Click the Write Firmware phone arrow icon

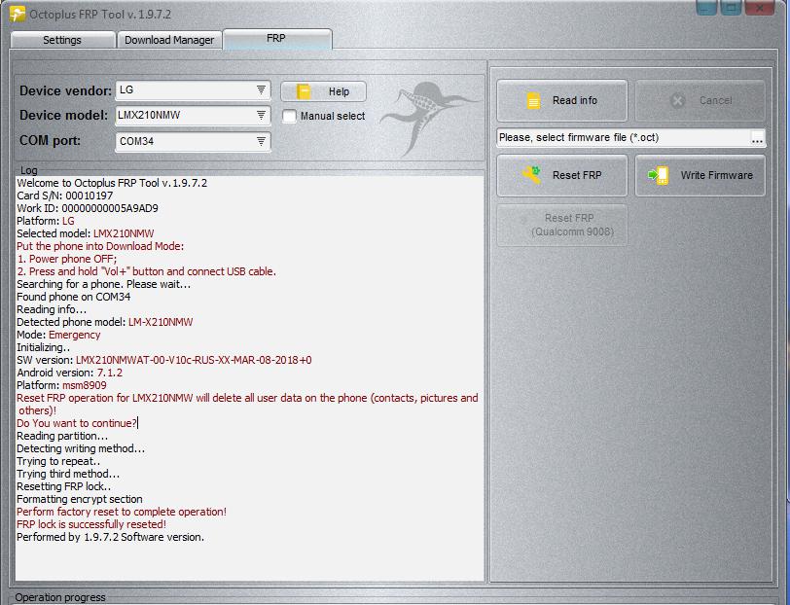click(x=658, y=175)
